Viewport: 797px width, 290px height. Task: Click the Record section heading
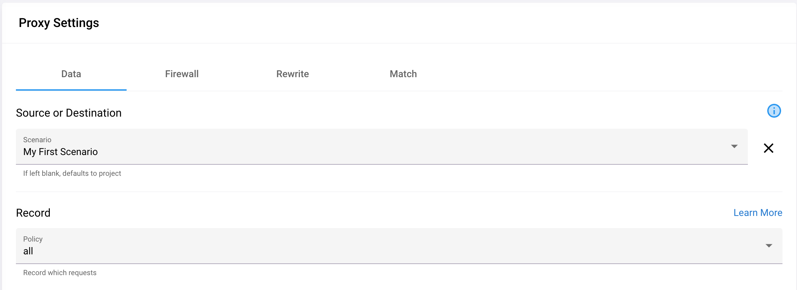click(x=33, y=213)
